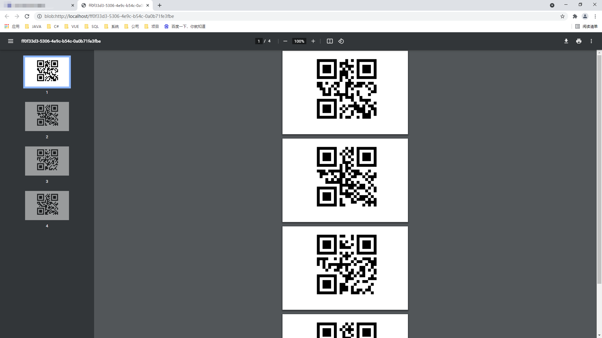The width and height of the screenshot is (602, 338).
Task: Open the PDF more options menu
Action: [x=591, y=41]
